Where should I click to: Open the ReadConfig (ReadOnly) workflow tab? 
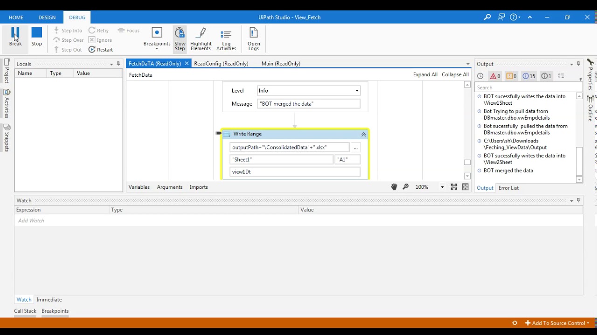click(221, 64)
